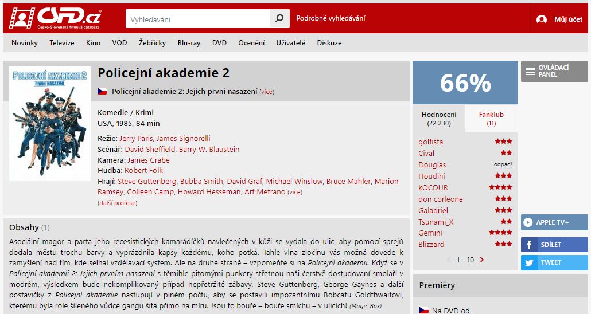This screenshot has width=591, height=314.
Task: Open composer Robert Folk
Action: (x=143, y=171)
